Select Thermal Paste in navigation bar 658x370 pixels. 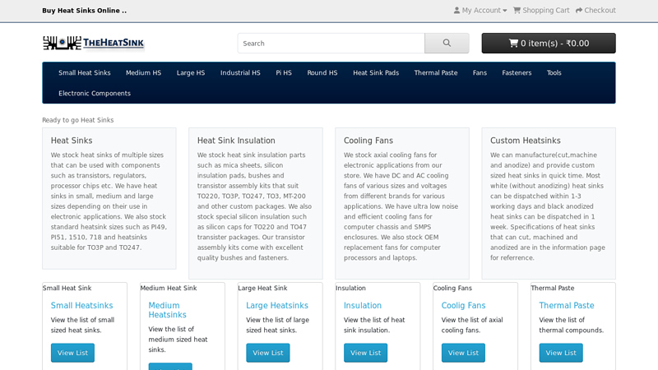click(435, 73)
